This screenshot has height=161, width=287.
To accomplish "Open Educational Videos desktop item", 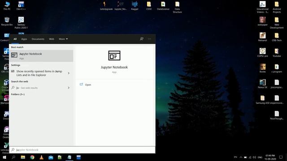I will 262,7.
